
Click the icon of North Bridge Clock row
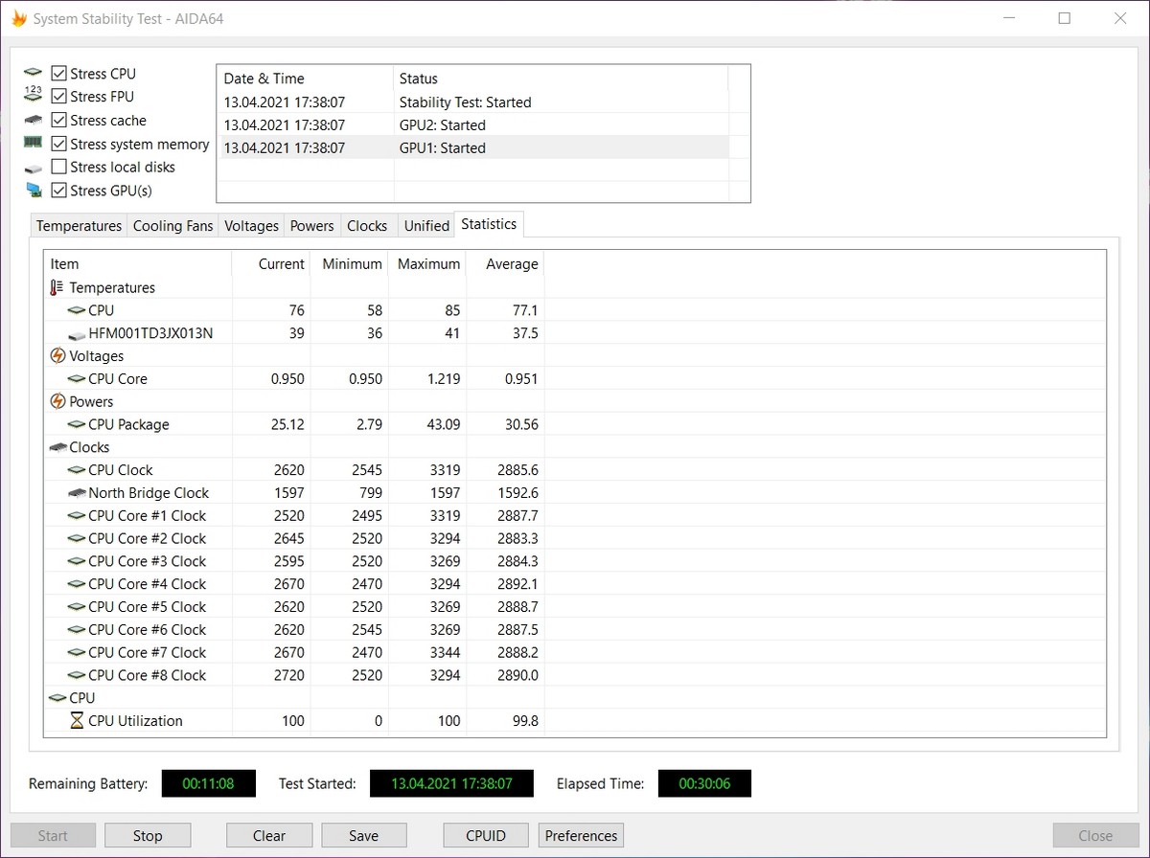coord(77,493)
